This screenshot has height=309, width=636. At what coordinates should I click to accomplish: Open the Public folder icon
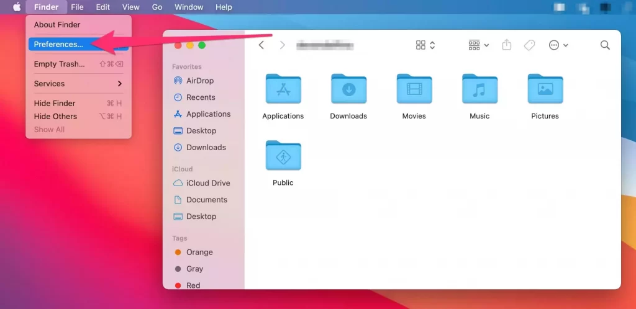coord(283,156)
